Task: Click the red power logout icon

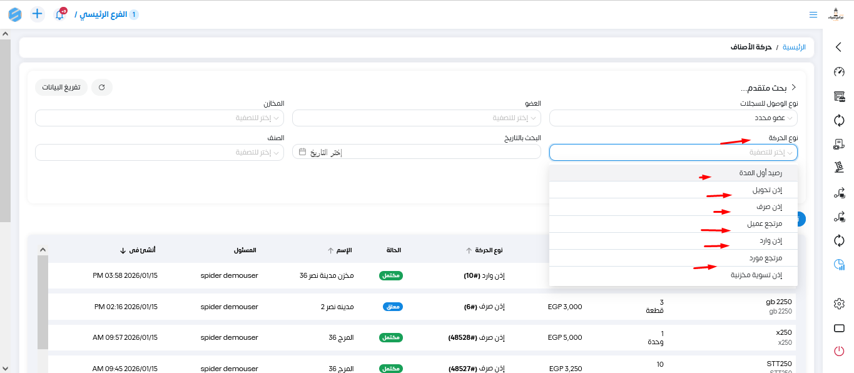Action: 839,351
